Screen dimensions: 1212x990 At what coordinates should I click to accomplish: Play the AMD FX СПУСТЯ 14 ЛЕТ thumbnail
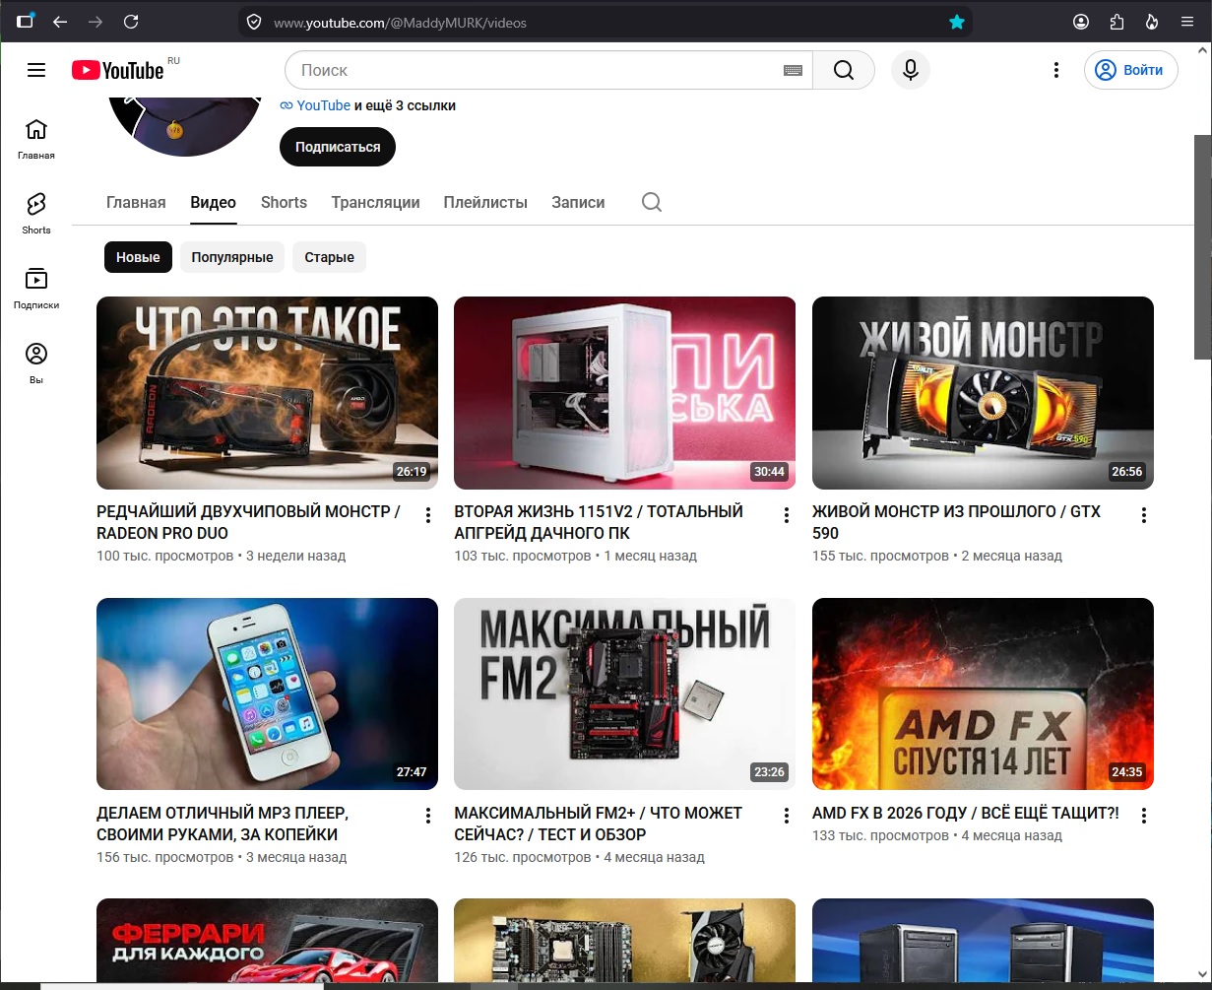(x=983, y=693)
